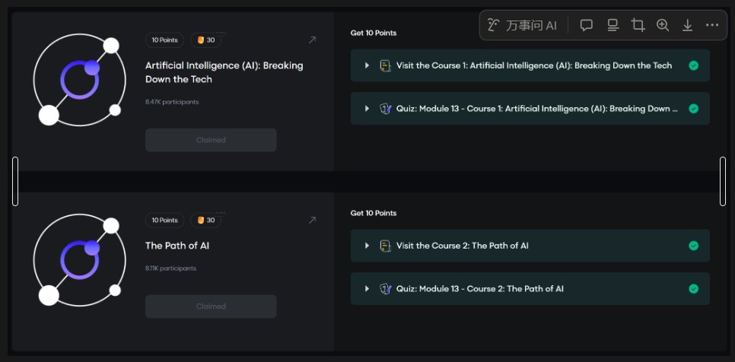Click the Claimed button under AI Breaking Down the Tech
The width and height of the screenshot is (735, 362).
211,140
